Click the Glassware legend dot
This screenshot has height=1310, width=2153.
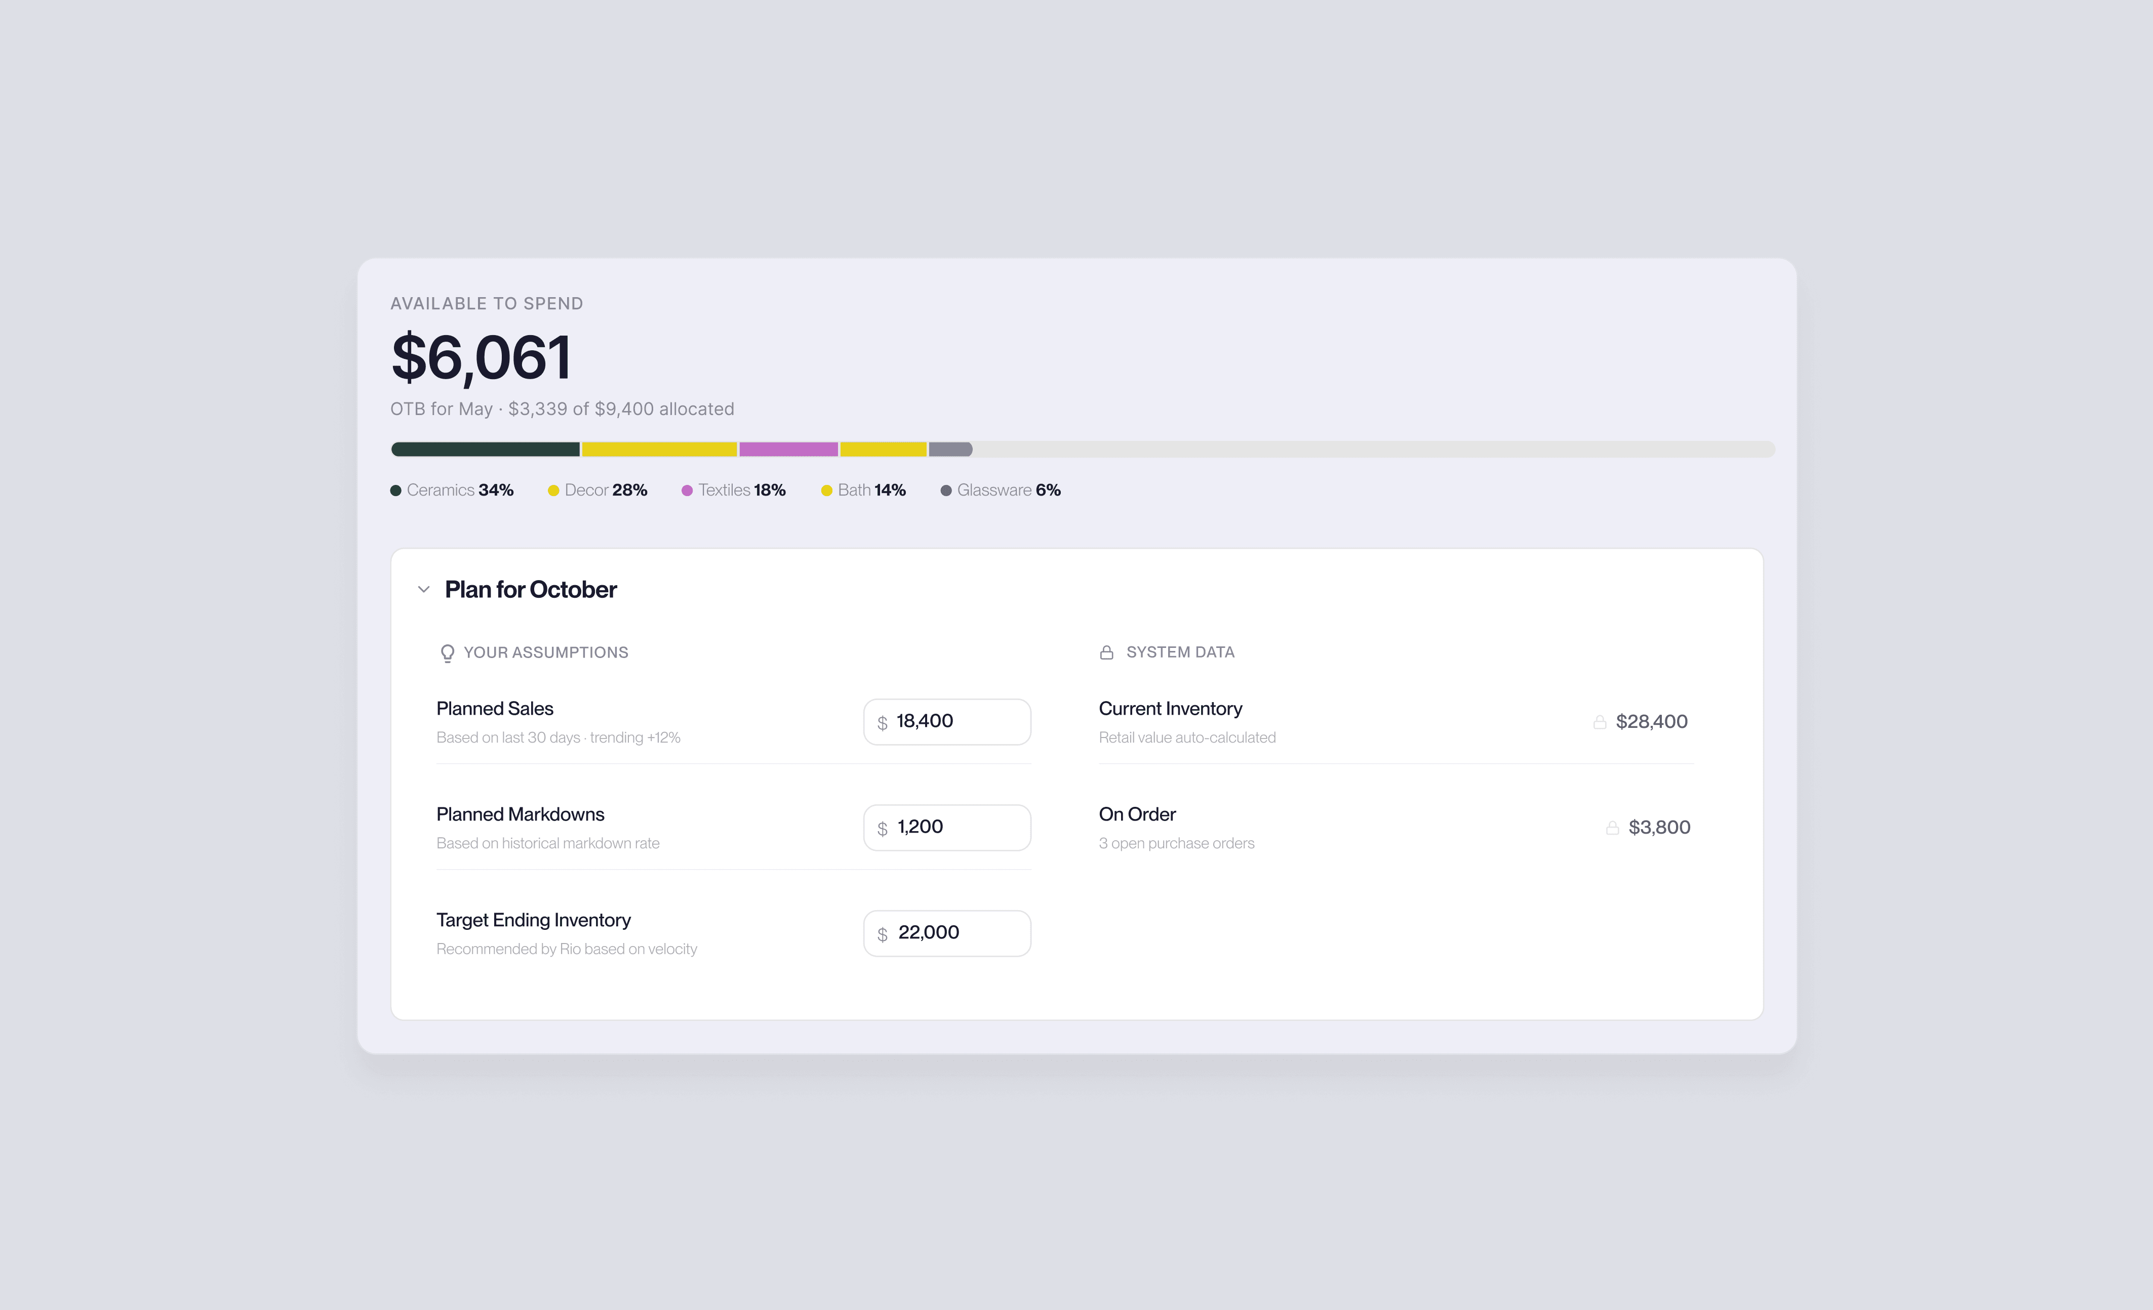coord(945,491)
